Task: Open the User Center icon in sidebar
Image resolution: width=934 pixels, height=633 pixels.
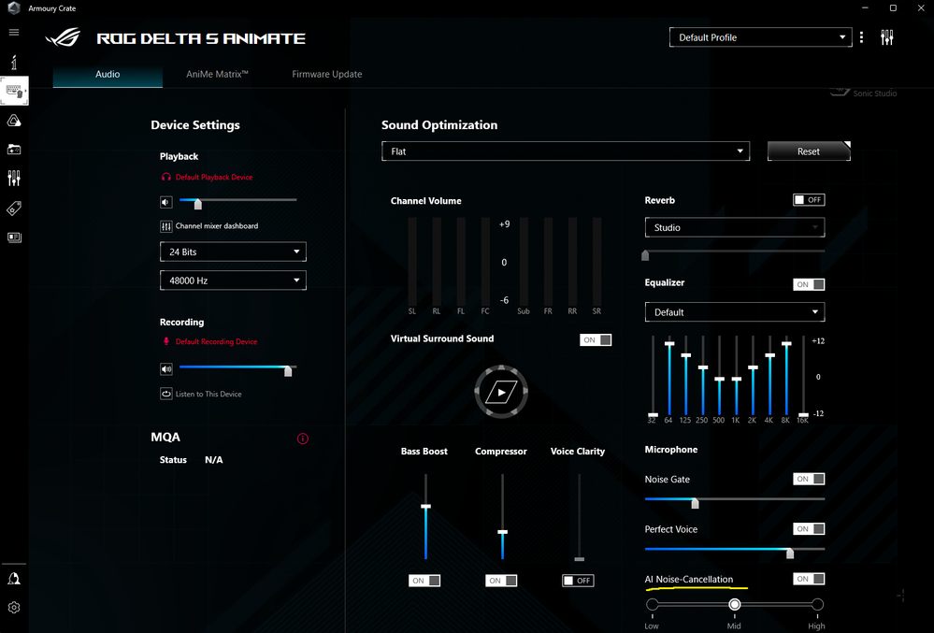Action: [14, 579]
